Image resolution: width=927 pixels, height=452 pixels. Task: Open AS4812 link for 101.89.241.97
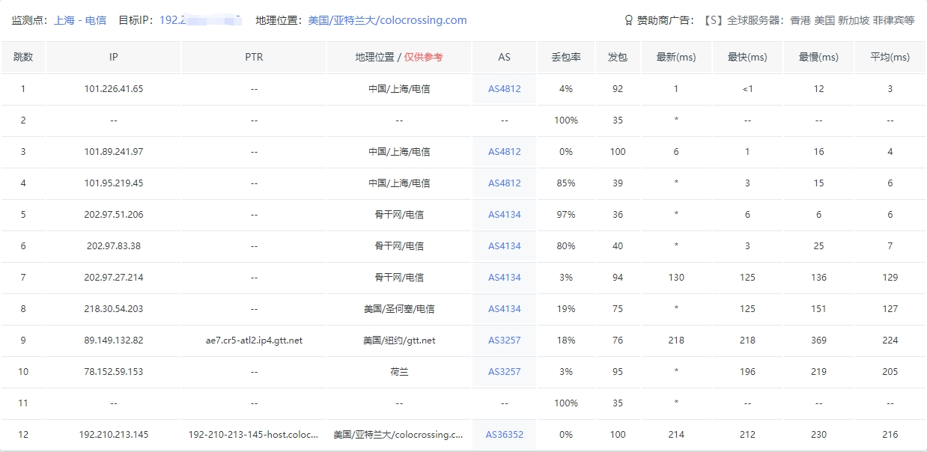[504, 151]
